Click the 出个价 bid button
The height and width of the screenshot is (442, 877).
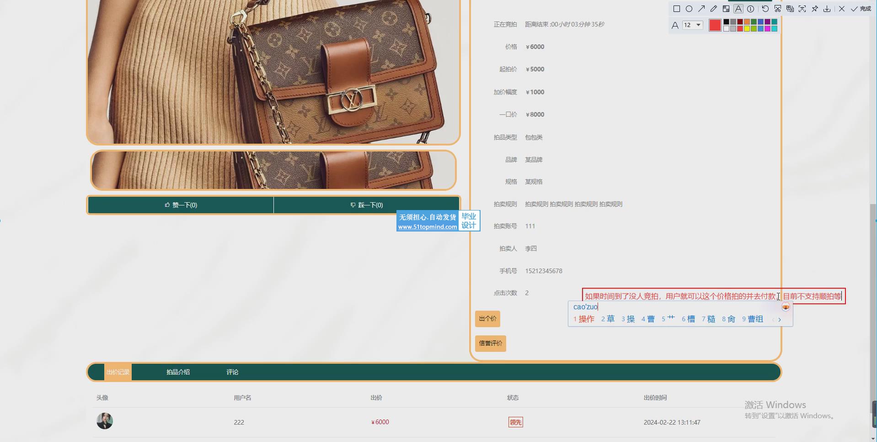(x=487, y=319)
